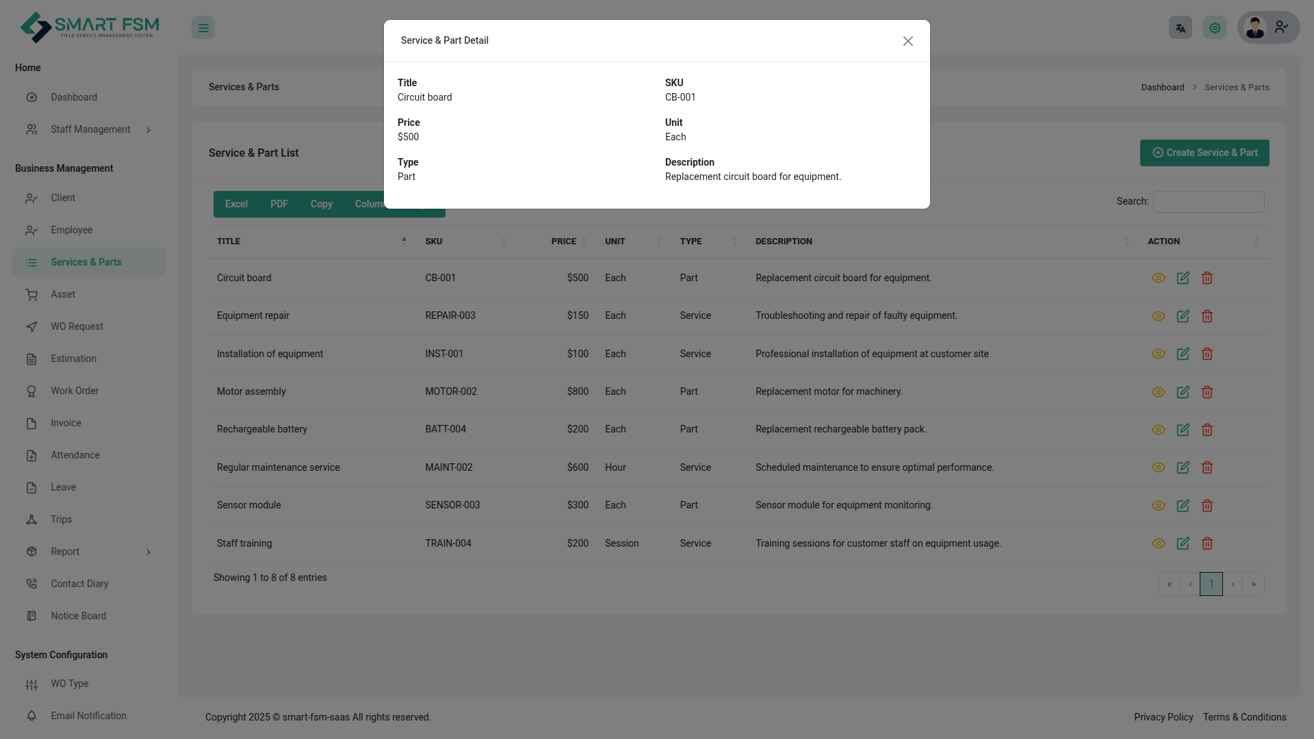Delete the Motor assembly row
This screenshot has width=1314, height=739.
[1207, 392]
